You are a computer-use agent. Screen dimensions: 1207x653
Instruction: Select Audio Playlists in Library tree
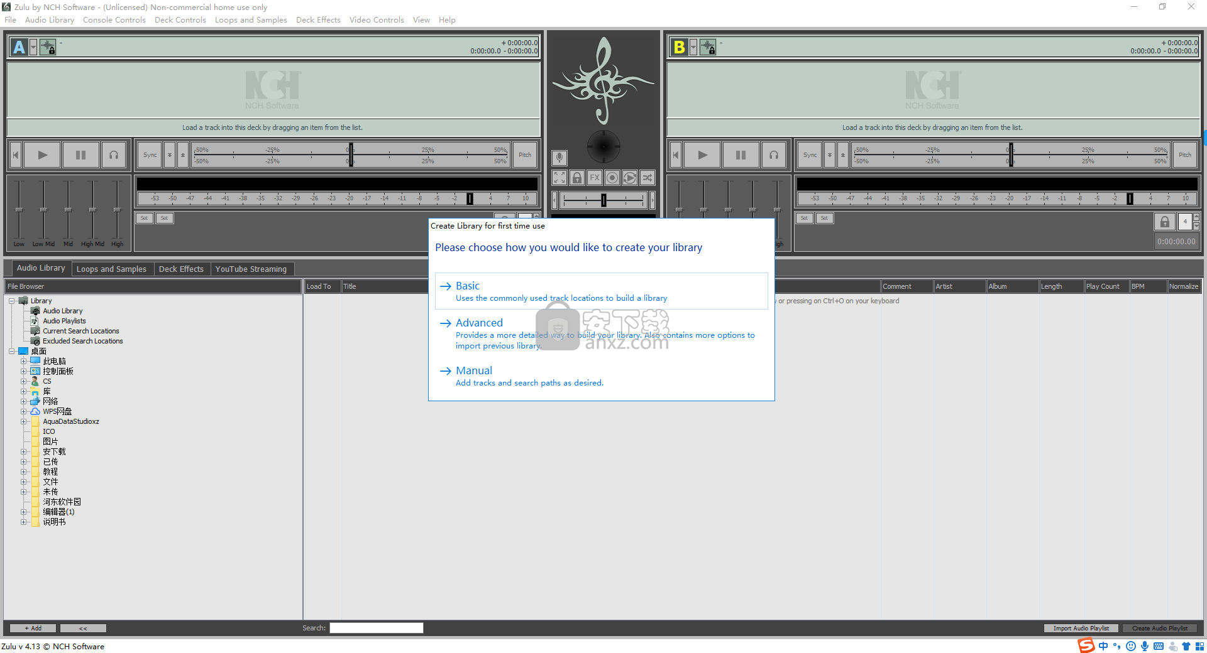click(64, 321)
